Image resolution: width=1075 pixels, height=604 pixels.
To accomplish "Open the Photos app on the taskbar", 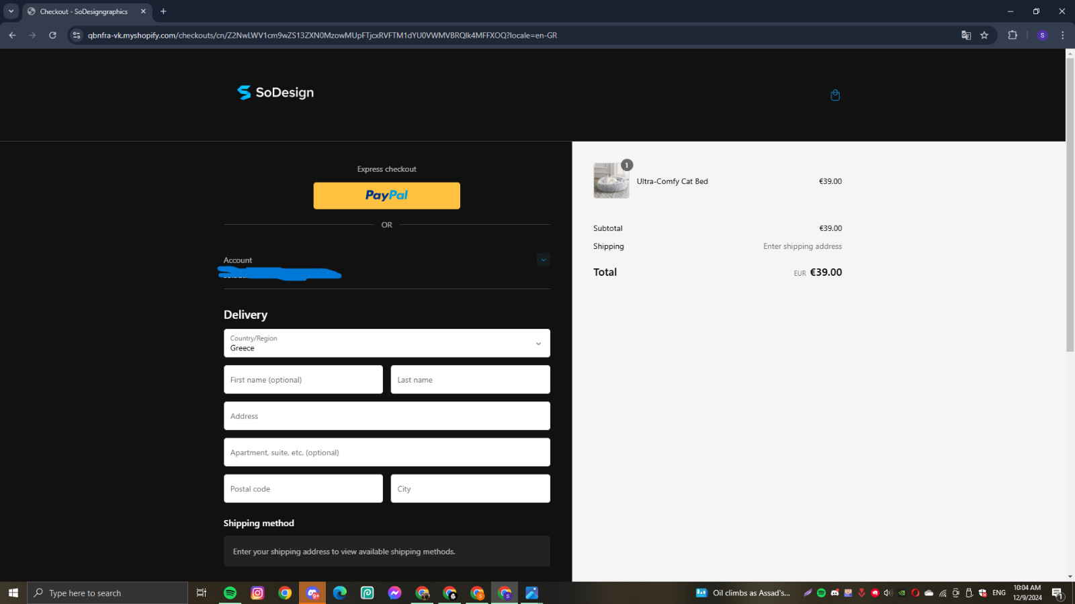I will 532,593.
